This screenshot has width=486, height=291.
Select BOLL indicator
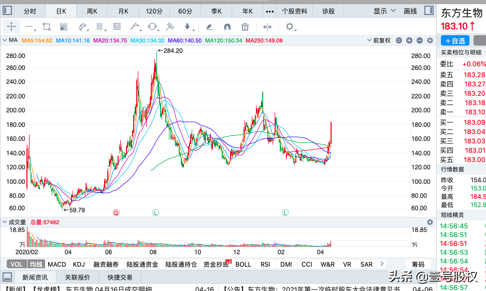(x=244, y=265)
